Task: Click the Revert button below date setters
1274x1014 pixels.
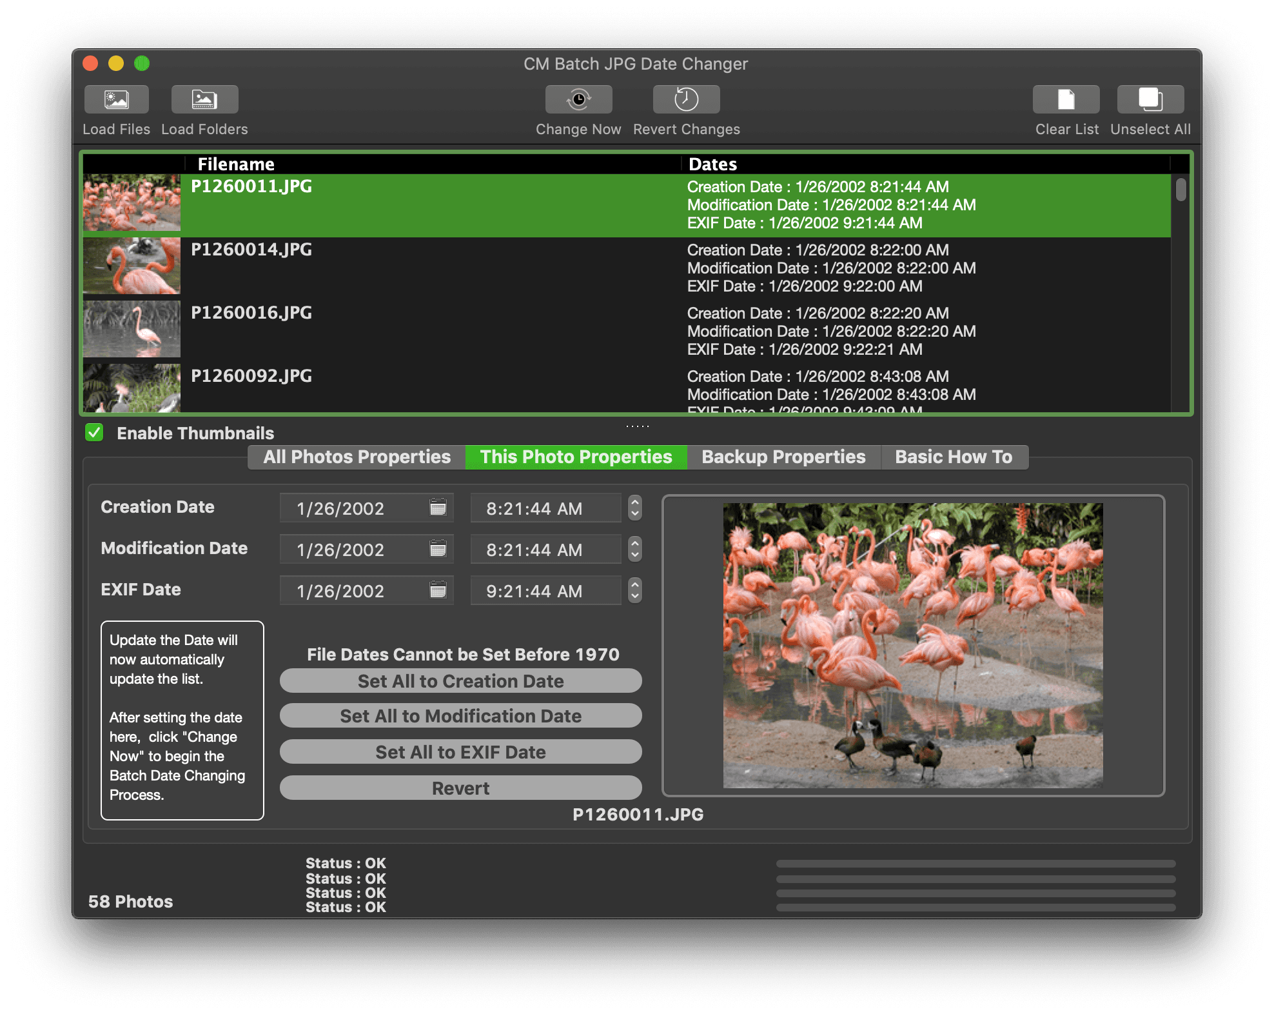Action: [x=460, y=788]
